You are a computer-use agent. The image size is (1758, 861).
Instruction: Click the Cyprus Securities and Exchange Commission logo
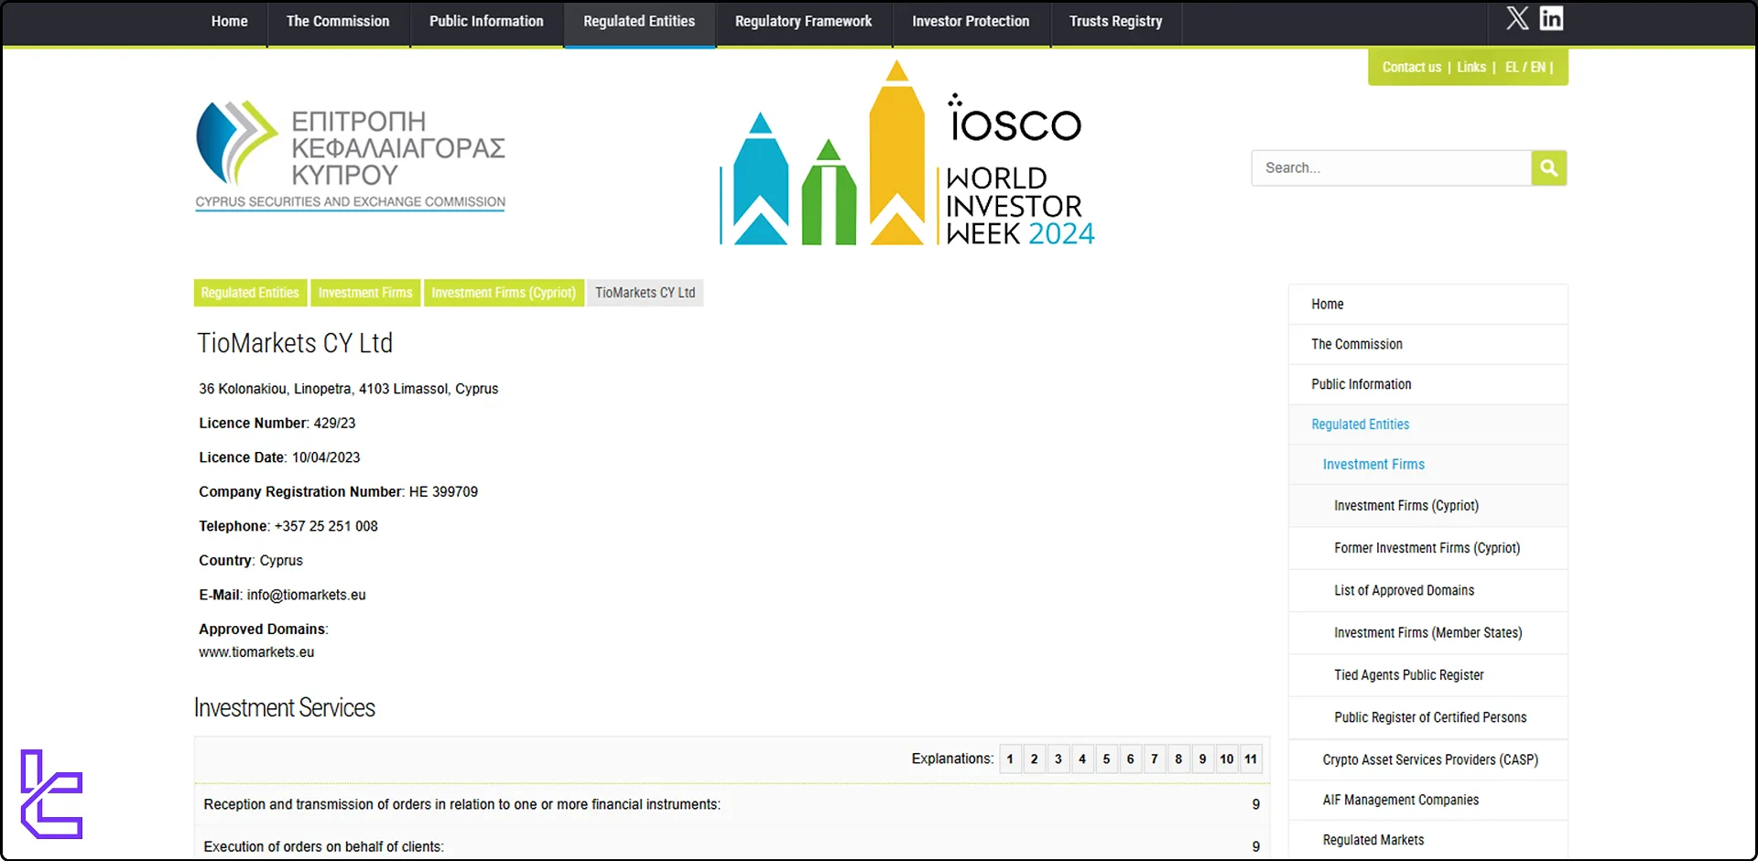point(351,156)
